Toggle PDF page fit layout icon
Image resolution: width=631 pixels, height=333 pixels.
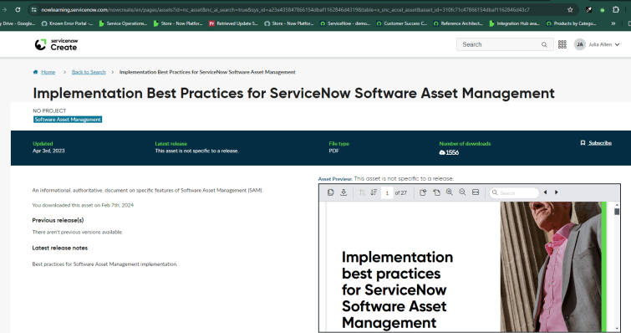[x=476, y=192]
